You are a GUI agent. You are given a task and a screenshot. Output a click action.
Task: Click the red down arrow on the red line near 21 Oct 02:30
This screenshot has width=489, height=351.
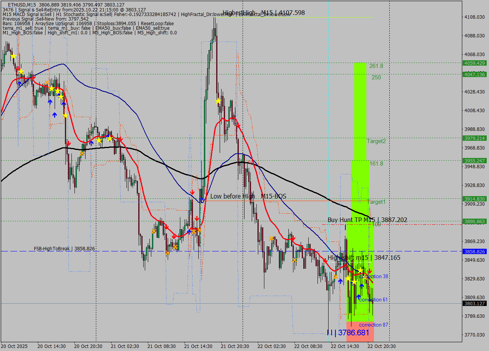pos(121,140)
